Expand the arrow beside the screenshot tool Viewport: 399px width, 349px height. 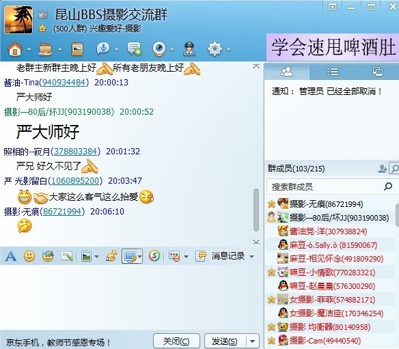140,256
